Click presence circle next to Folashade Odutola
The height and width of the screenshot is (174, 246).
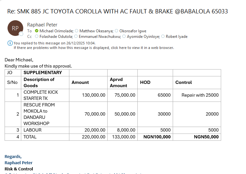point(37,36)
